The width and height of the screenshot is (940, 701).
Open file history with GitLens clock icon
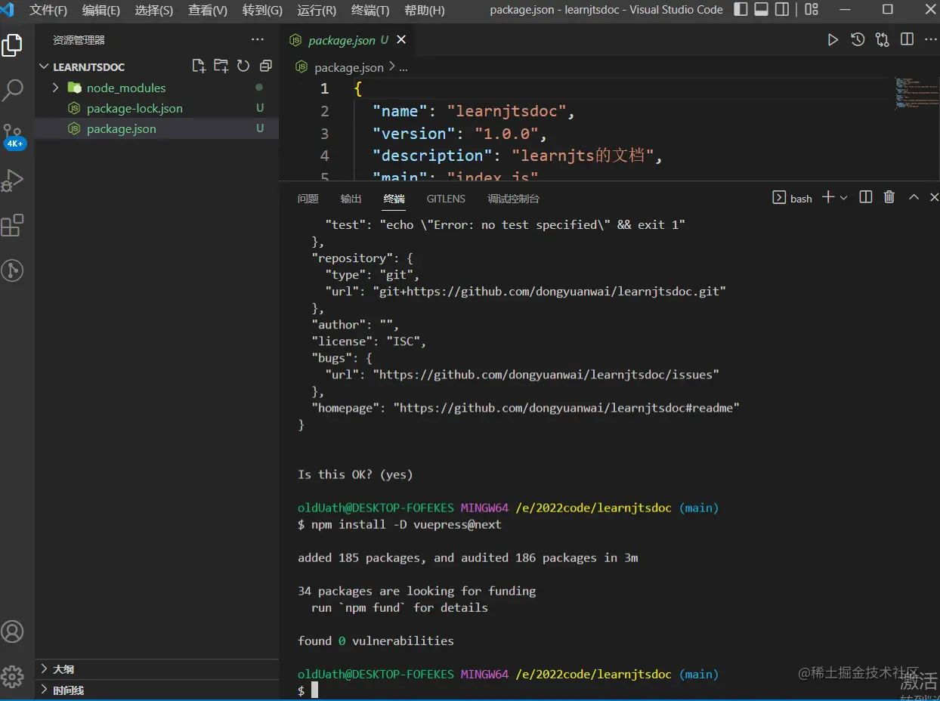(858, 40)
